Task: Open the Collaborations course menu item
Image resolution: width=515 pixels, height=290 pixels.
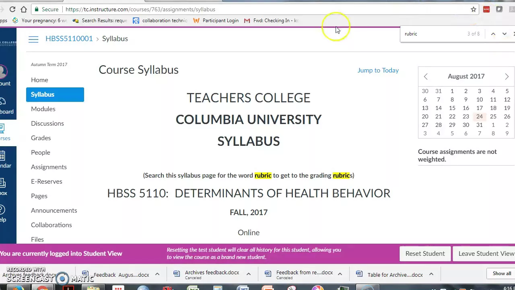Action: coord(51,225)
